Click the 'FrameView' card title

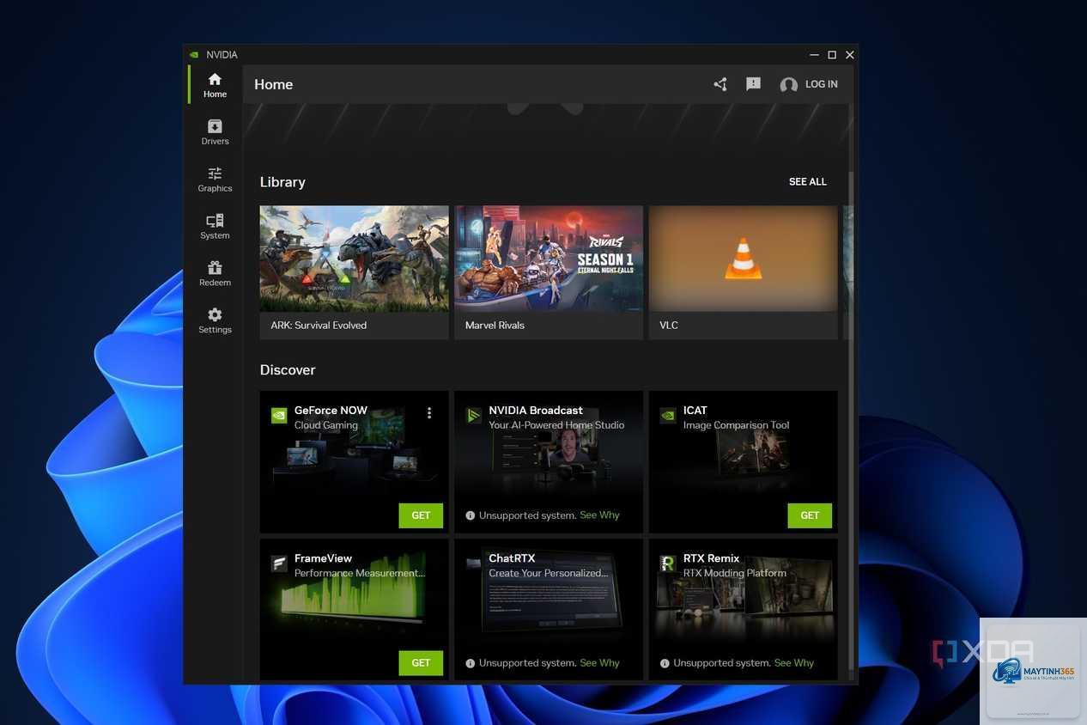(323, 558)
